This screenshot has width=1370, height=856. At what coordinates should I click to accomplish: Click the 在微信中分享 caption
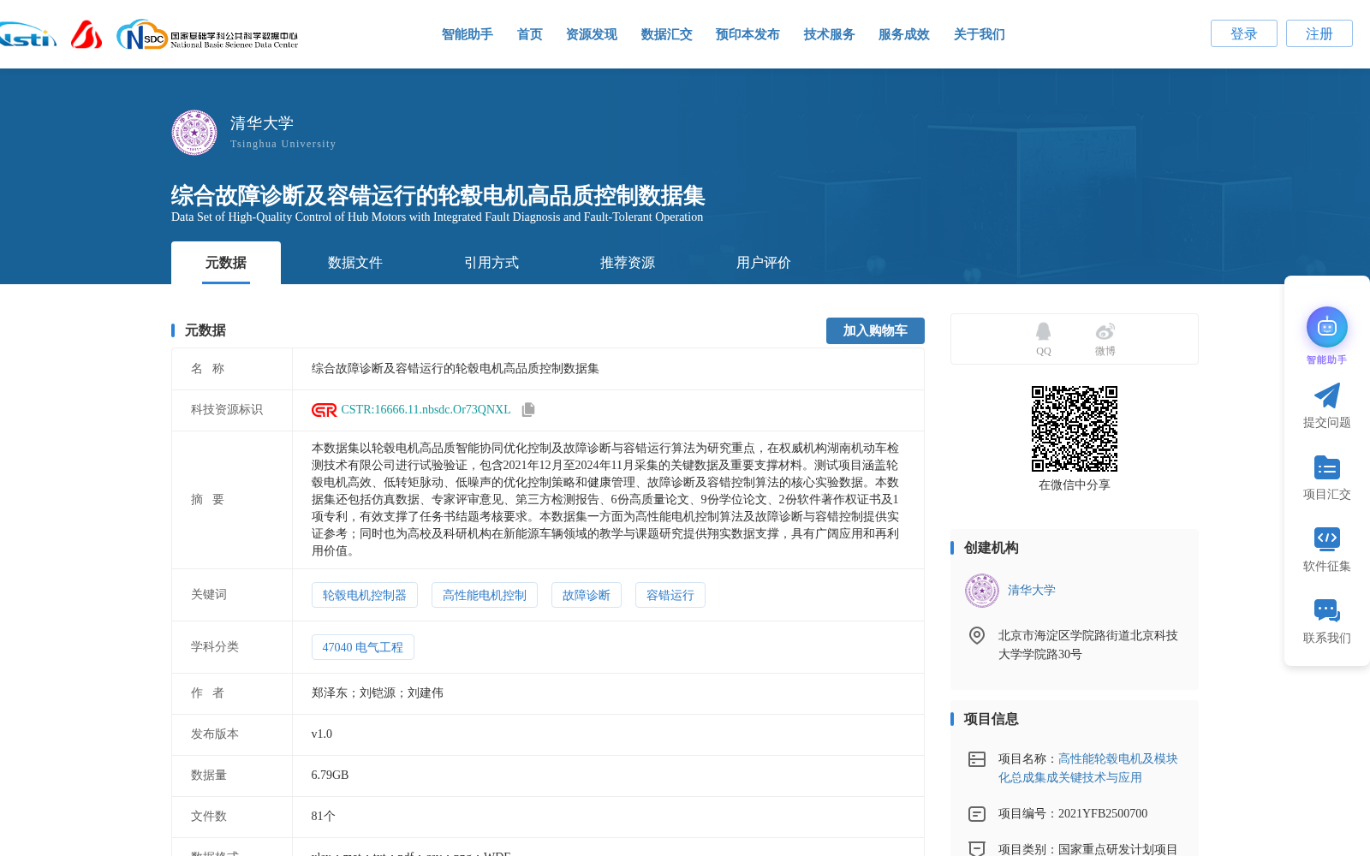[1075, 485]
